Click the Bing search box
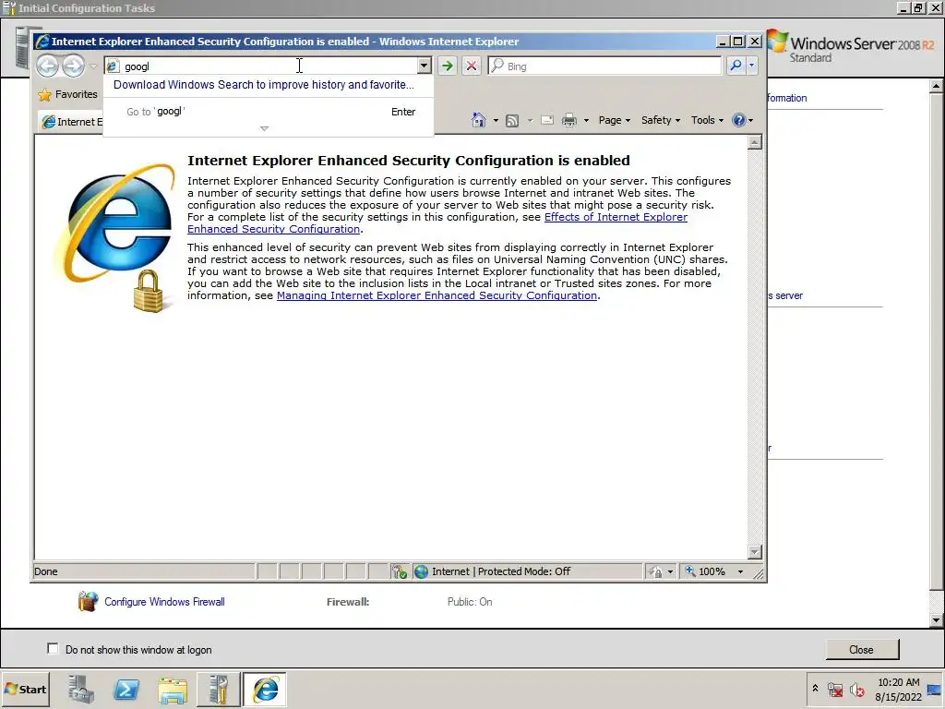 point(604,66)
